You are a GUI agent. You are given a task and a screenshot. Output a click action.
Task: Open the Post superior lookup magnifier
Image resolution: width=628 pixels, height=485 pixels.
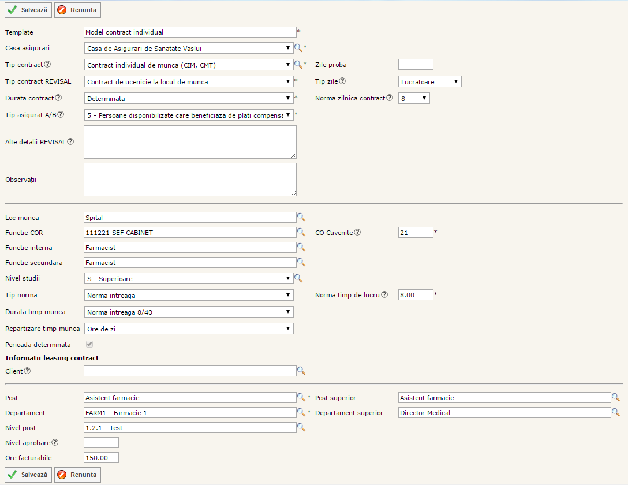tap(616, 397)
